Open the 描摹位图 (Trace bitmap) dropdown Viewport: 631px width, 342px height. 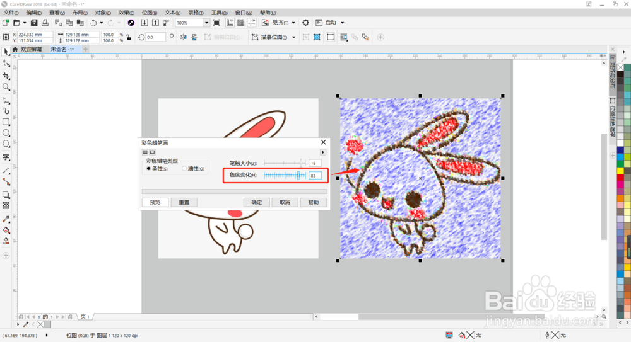(x=294, y=37)
